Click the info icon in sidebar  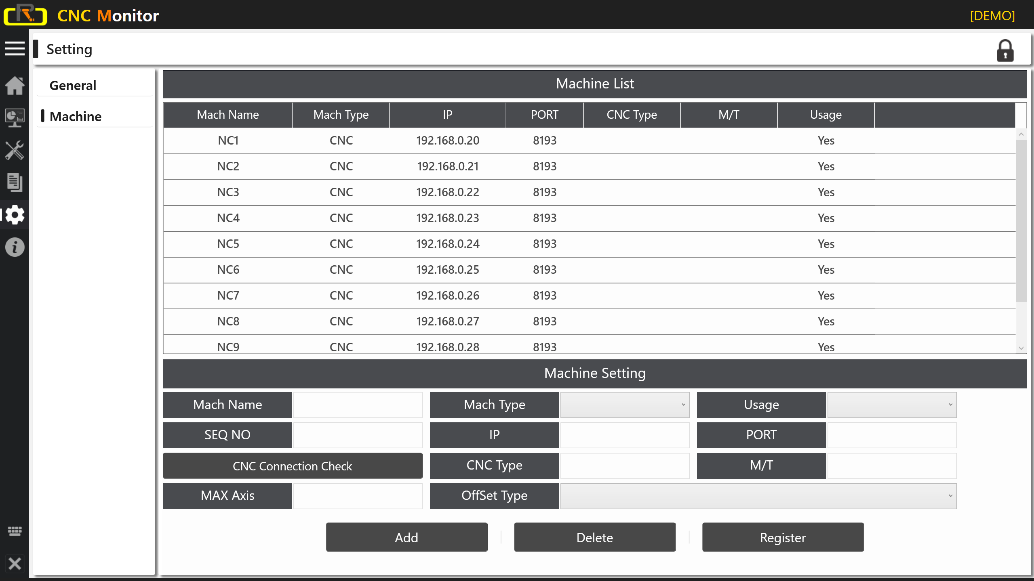tap(15, 247)
